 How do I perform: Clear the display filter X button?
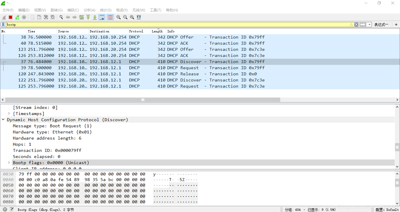click(356, 25)
